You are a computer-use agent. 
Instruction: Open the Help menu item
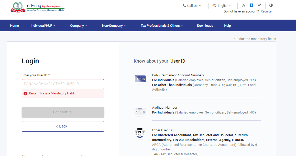point(227,25)
